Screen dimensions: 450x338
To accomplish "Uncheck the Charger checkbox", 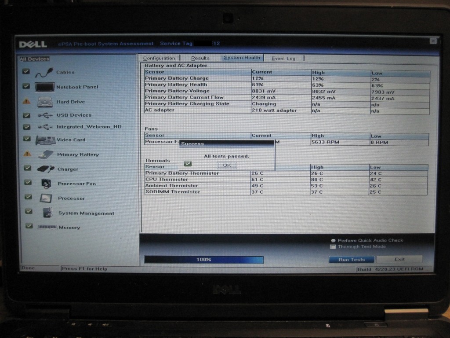I will pos(28,168).
